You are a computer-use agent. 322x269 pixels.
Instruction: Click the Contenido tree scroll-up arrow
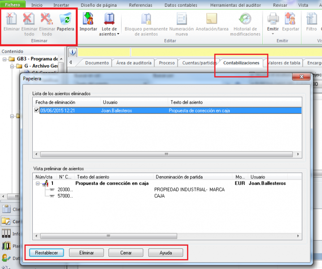click(x=61, y=59)
